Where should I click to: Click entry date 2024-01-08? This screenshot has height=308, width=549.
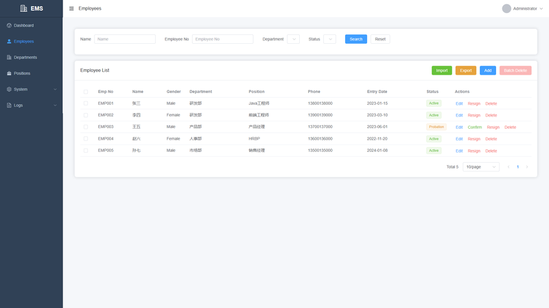tap(377, 151)
